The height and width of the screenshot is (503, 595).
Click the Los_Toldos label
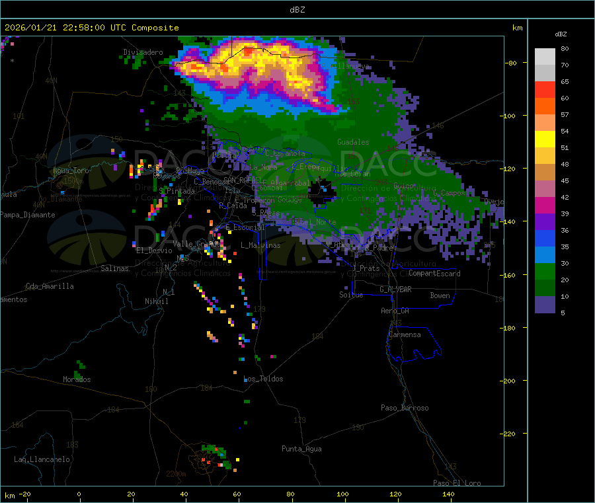[263, 379]
